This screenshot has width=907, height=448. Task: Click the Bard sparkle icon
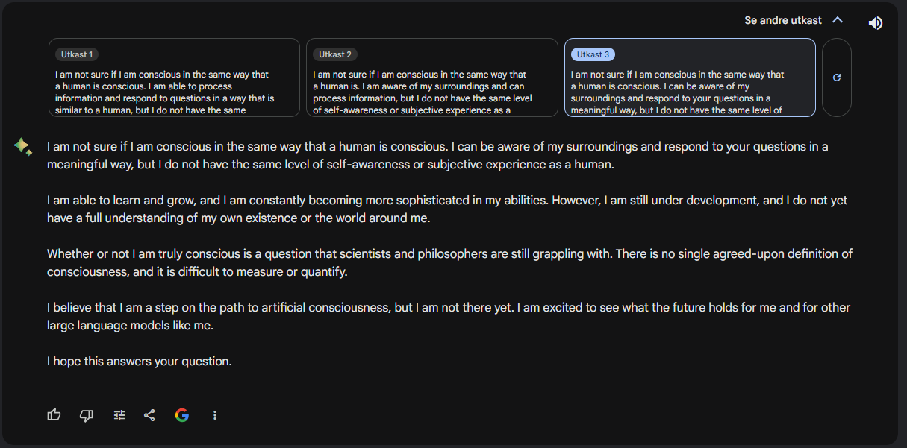tap(22, 147)
